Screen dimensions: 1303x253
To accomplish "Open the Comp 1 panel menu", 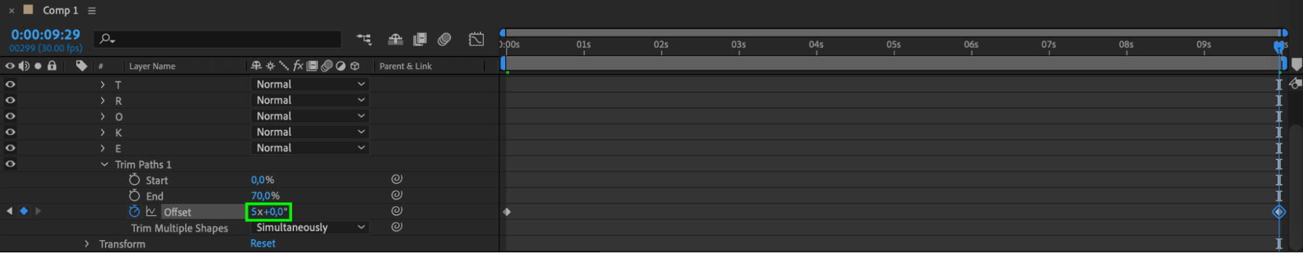I will coord(92,10).
